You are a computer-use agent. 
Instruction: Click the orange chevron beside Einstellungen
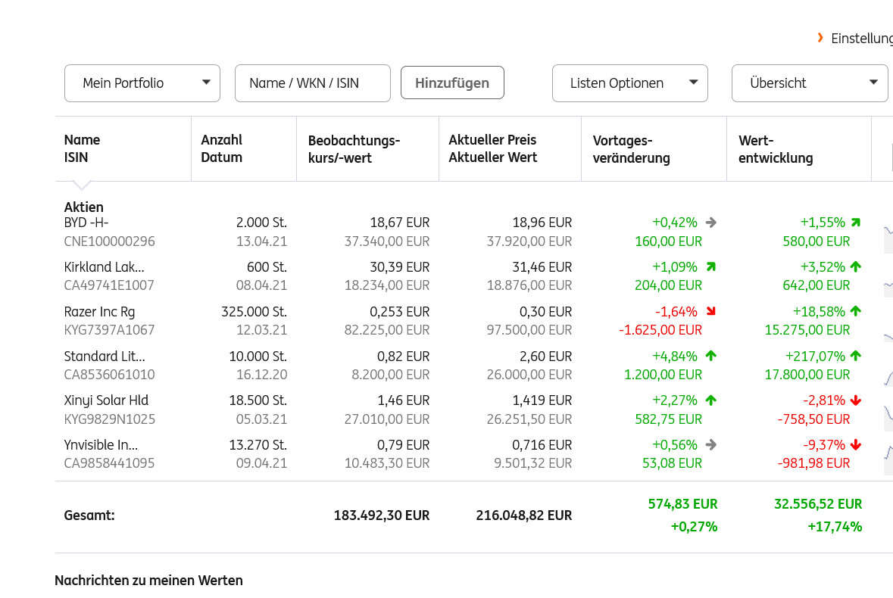pyautogui.click(x=820, y=38)
